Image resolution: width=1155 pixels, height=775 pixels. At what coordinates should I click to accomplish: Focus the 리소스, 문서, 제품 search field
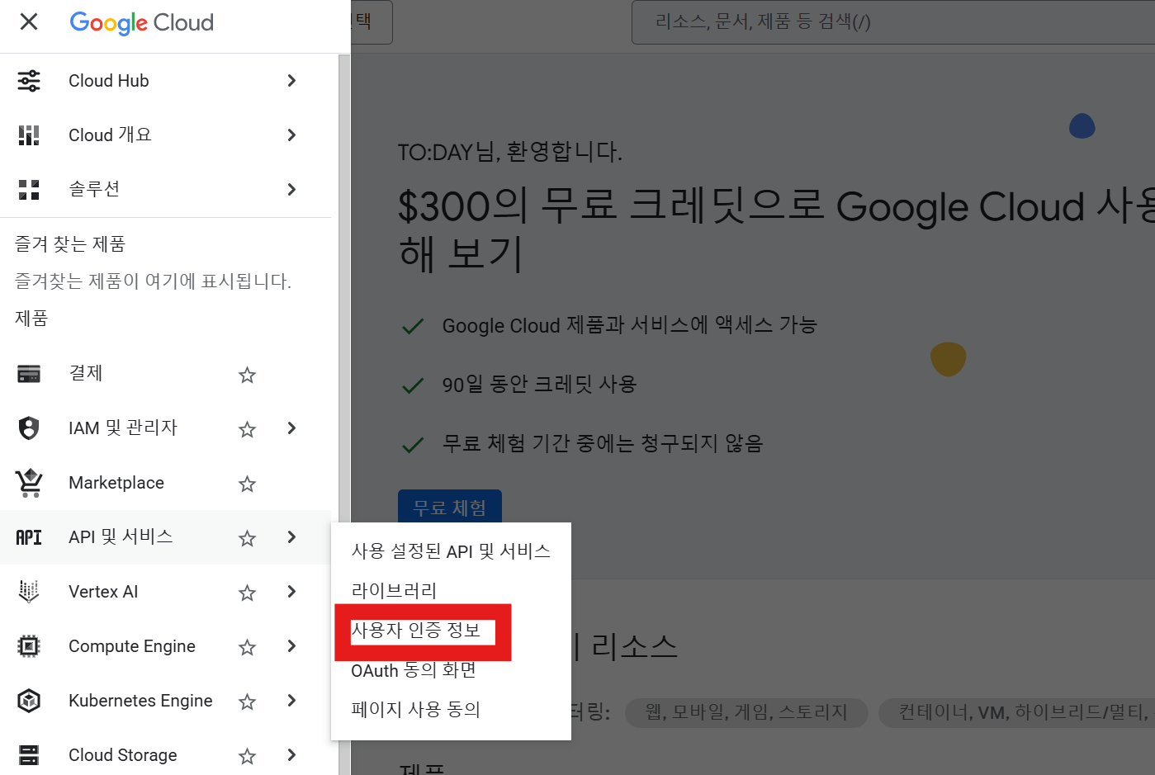click(893, 22)
